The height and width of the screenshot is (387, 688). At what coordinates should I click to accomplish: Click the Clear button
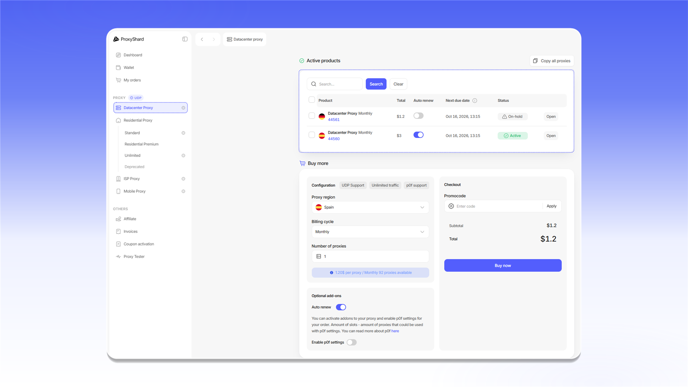coord(398,84)
